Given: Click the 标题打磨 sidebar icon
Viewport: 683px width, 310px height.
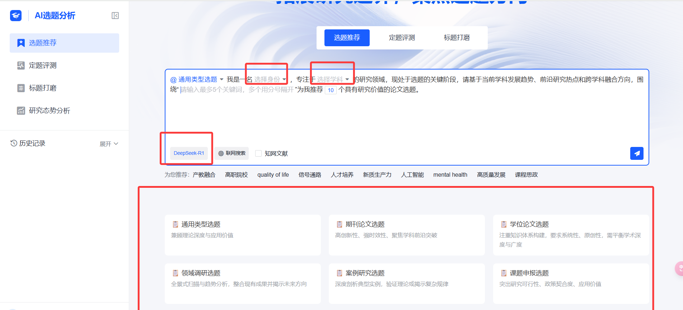Looking at the screenshot, I should [x=21, y=88].
